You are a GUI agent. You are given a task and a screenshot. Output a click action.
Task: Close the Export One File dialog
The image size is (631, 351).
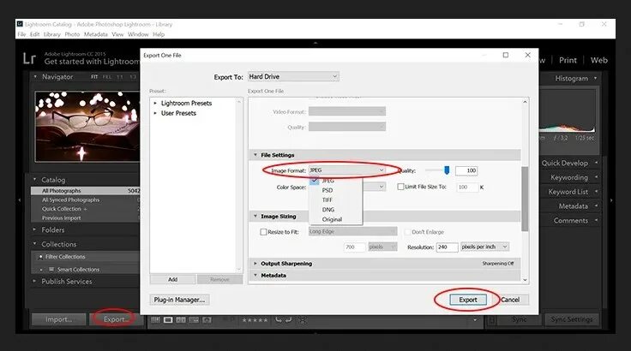[527, 55]
